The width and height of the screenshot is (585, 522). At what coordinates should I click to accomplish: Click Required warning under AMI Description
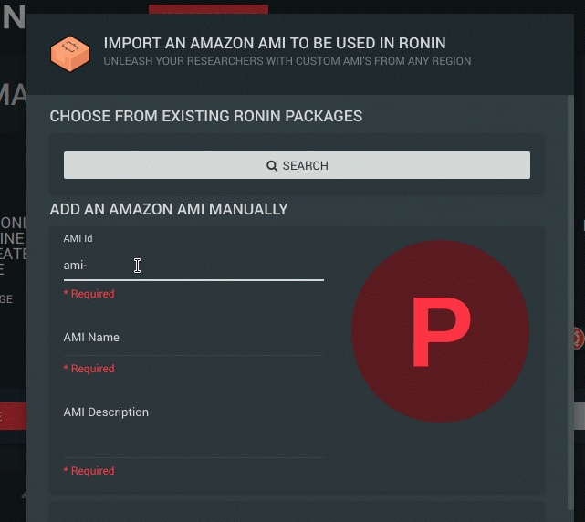click(89, 471)
